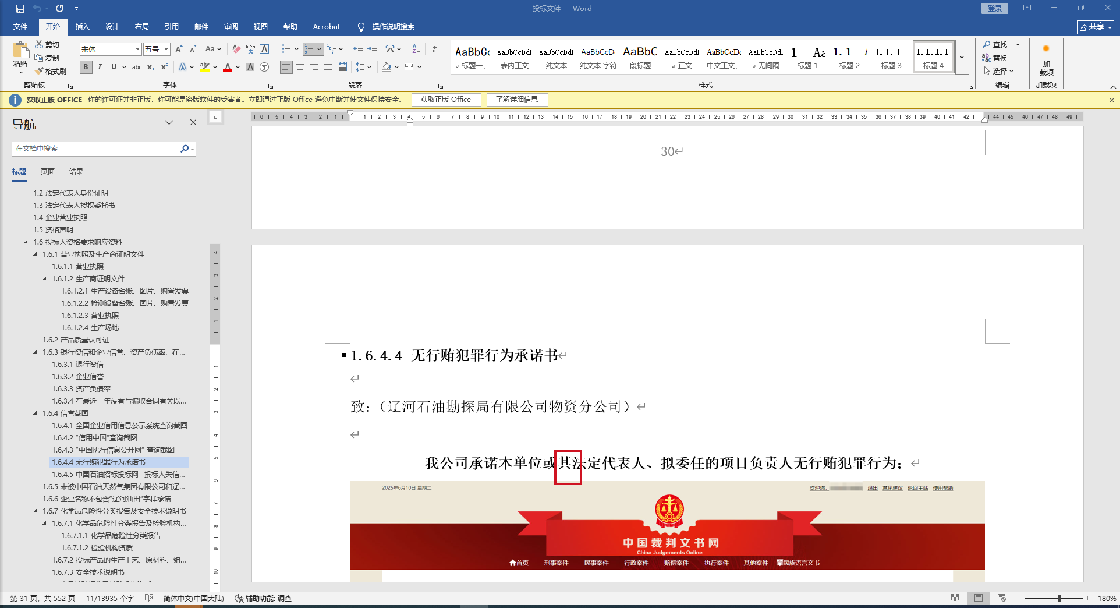
Task: Click the Cut (剪切) scissors button
Action: pyautogui.click(x=47, y=44)
